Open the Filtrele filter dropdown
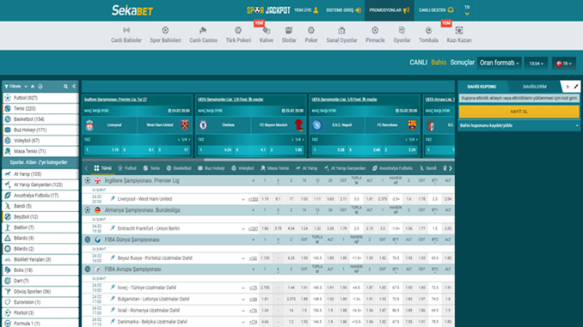 pyautogui.click(x=15, y=87)
